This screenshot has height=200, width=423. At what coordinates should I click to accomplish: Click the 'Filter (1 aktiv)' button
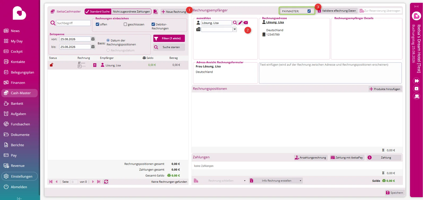169,38
